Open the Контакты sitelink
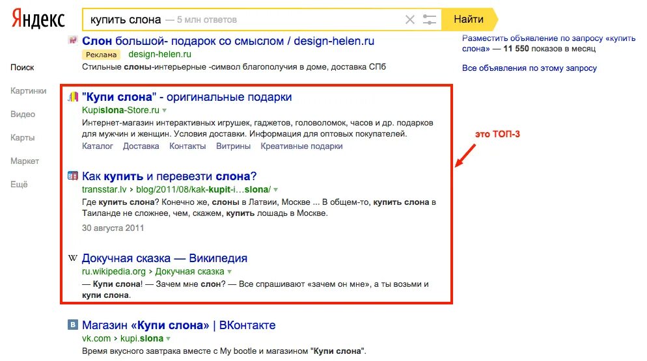Screen dimensions: 647x361 click(x=187, y=146)
